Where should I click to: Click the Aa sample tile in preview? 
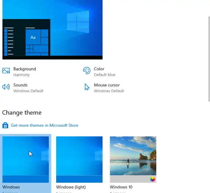[33, 37]
